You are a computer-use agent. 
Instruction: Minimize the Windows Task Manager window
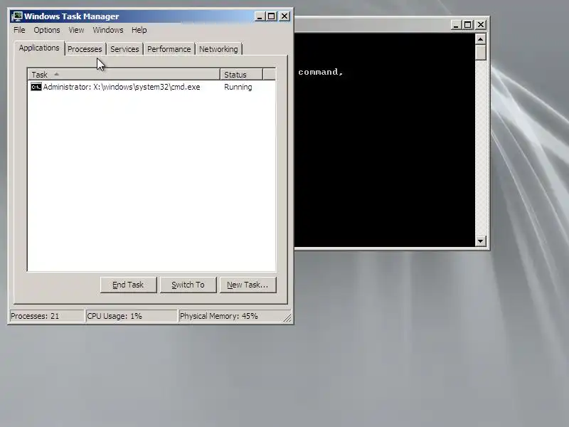260,16
